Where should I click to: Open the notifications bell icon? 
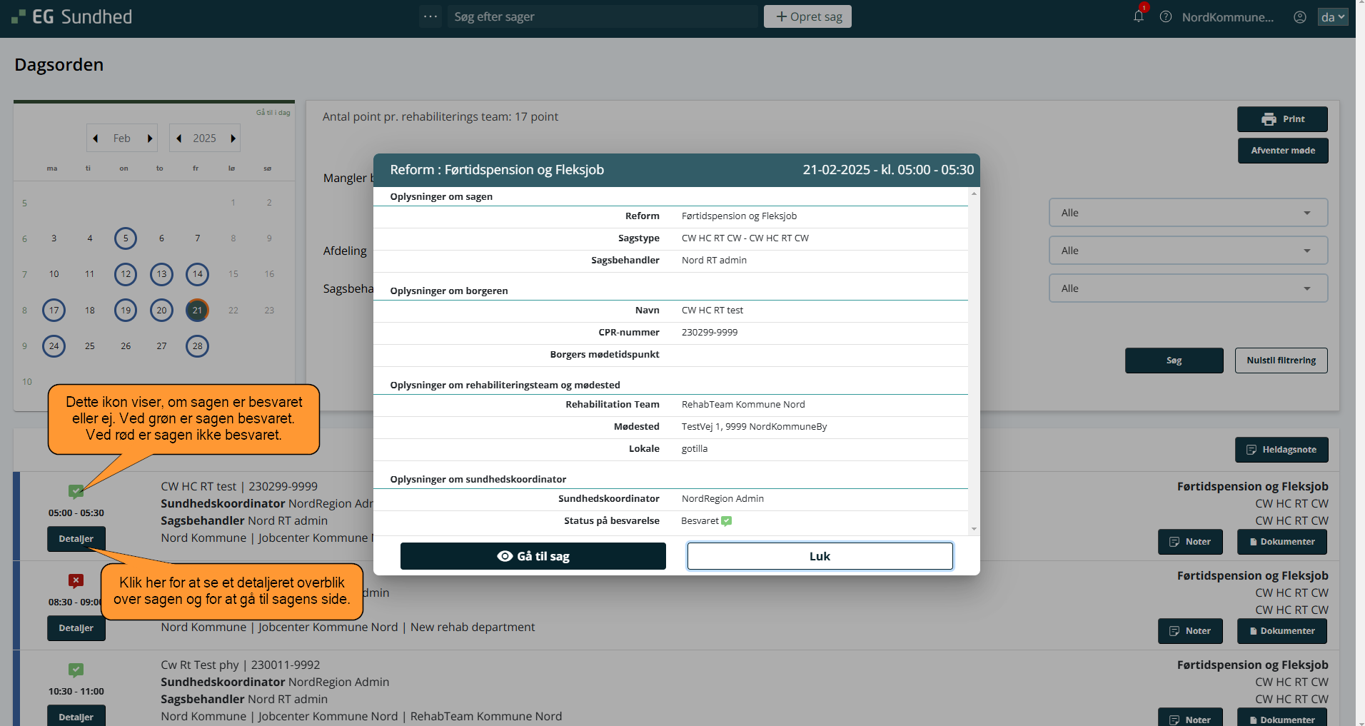pyautogui.click(x=1138, y=16)
